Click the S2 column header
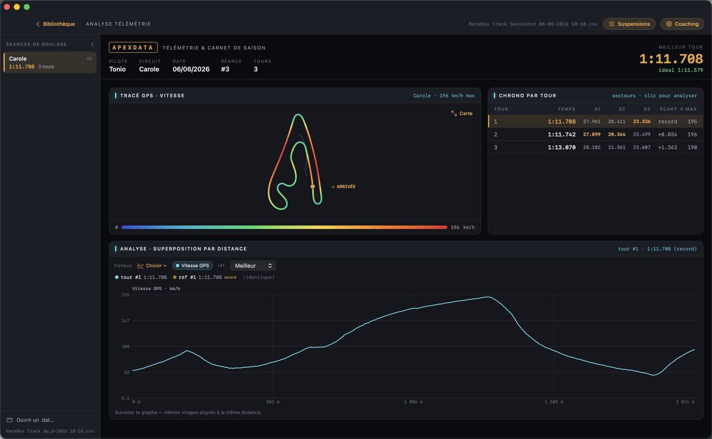712x439 pixels. click(x=622, y=110)
